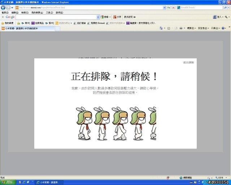Open the 繁中 favorites bar link

[49, 23]
